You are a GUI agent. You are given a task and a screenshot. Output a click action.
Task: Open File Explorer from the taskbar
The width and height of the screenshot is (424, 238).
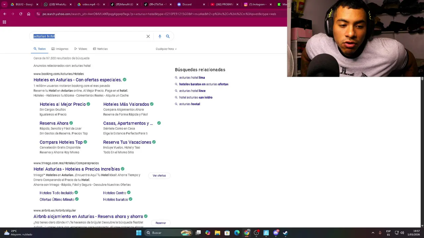[x=218, y=233]
